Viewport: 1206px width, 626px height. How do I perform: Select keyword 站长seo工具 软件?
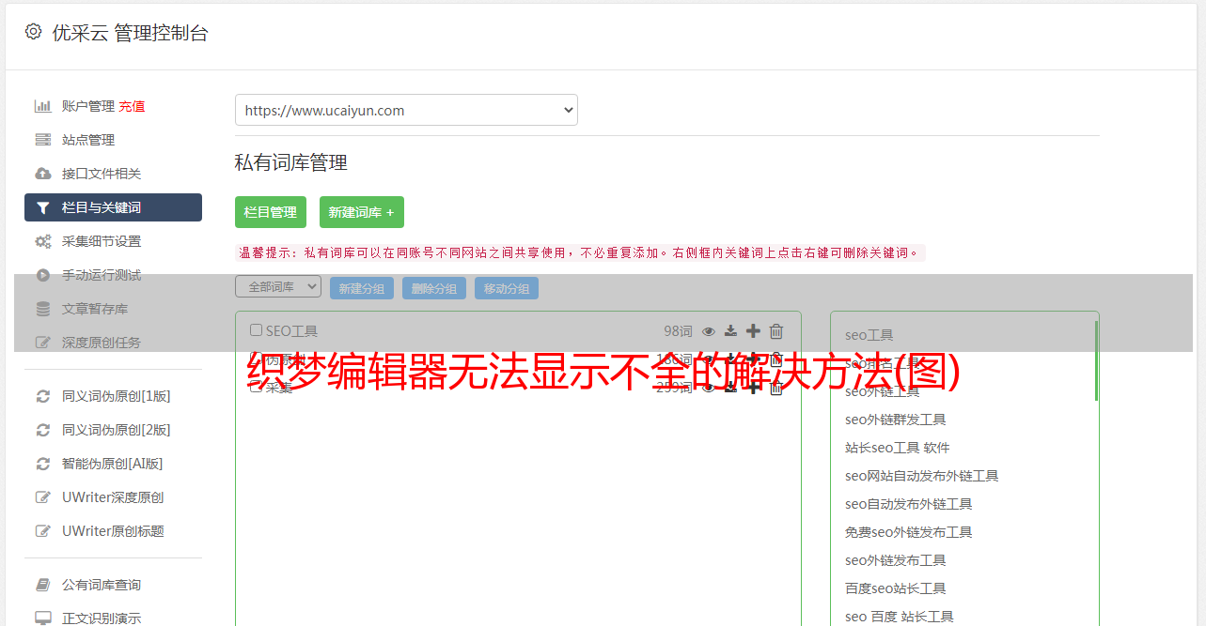point(898,448)
